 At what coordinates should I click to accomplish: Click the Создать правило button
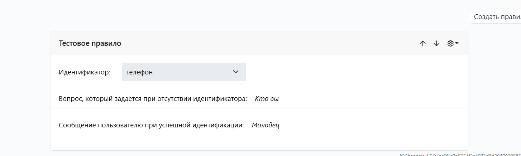[496, 16]
